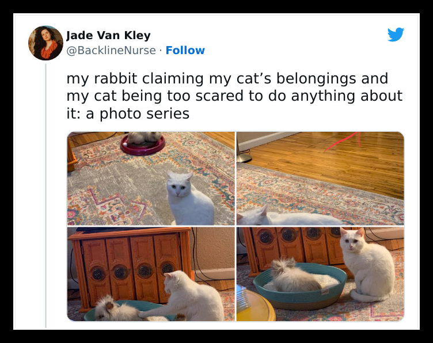Click the Follow link

[x=185, y=50]
